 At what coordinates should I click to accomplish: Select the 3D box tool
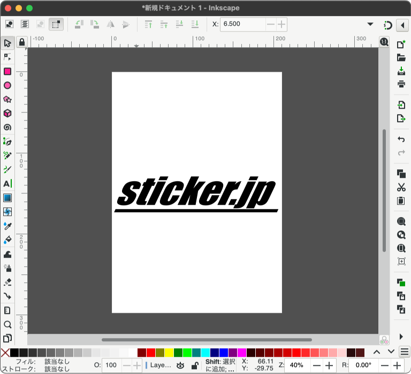(x=7, y=114)
